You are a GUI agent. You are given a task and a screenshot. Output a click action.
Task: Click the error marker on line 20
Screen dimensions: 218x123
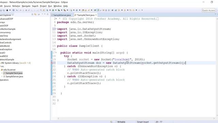pos(51,63)
